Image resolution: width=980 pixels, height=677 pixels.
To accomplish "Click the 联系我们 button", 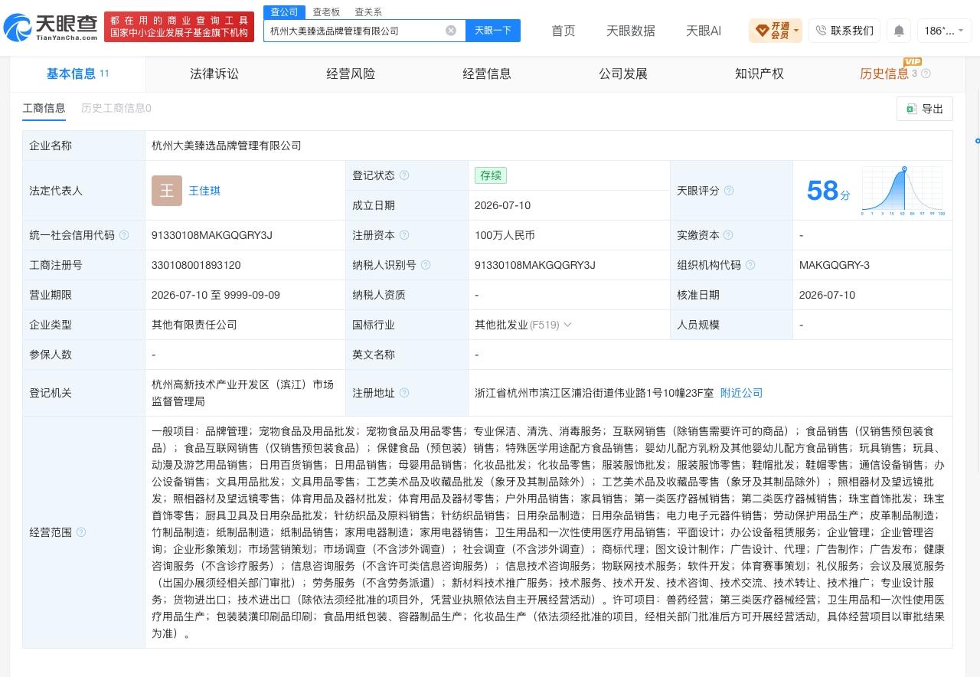I will click(x=844, y=31).
